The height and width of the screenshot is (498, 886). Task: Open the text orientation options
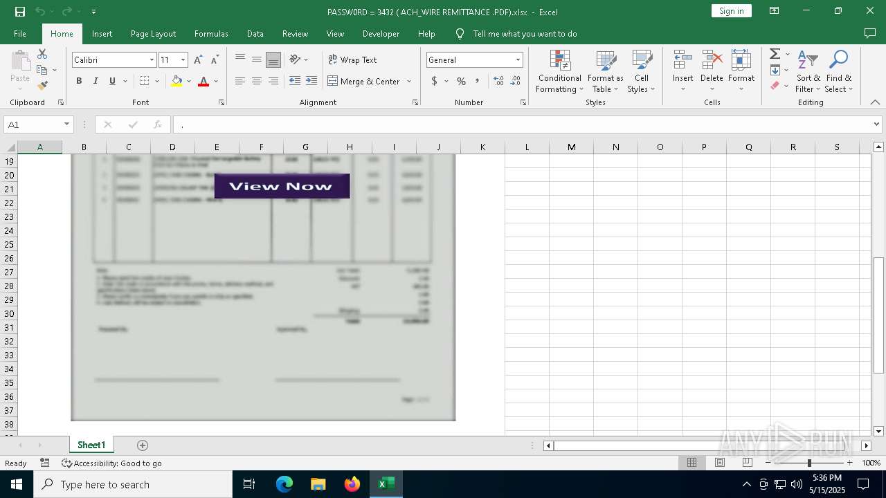coord(299,59)
